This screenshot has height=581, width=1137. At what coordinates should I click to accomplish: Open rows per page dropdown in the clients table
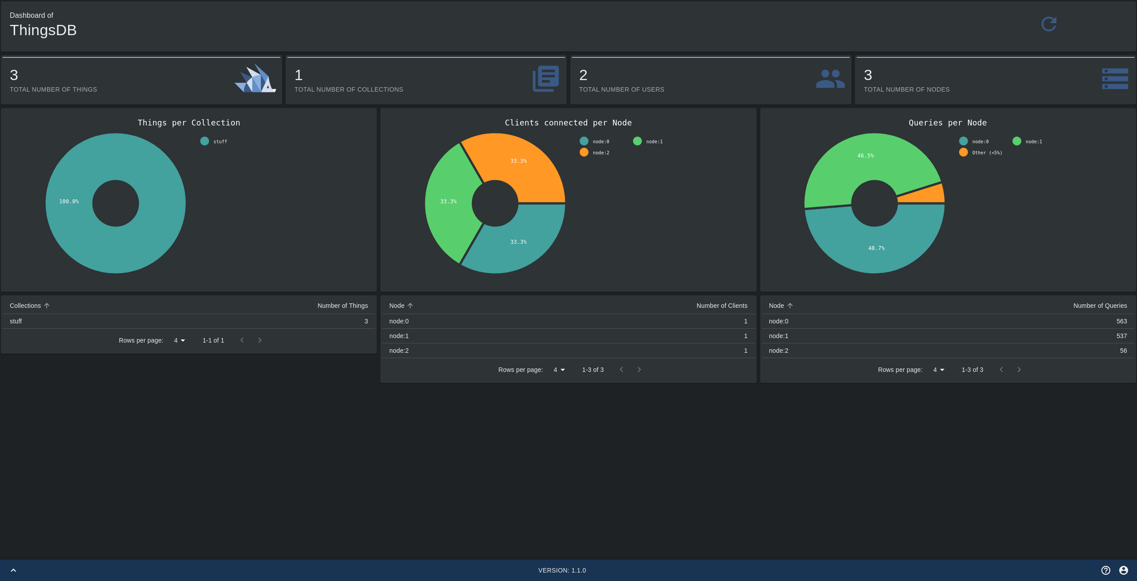[559, 370]
